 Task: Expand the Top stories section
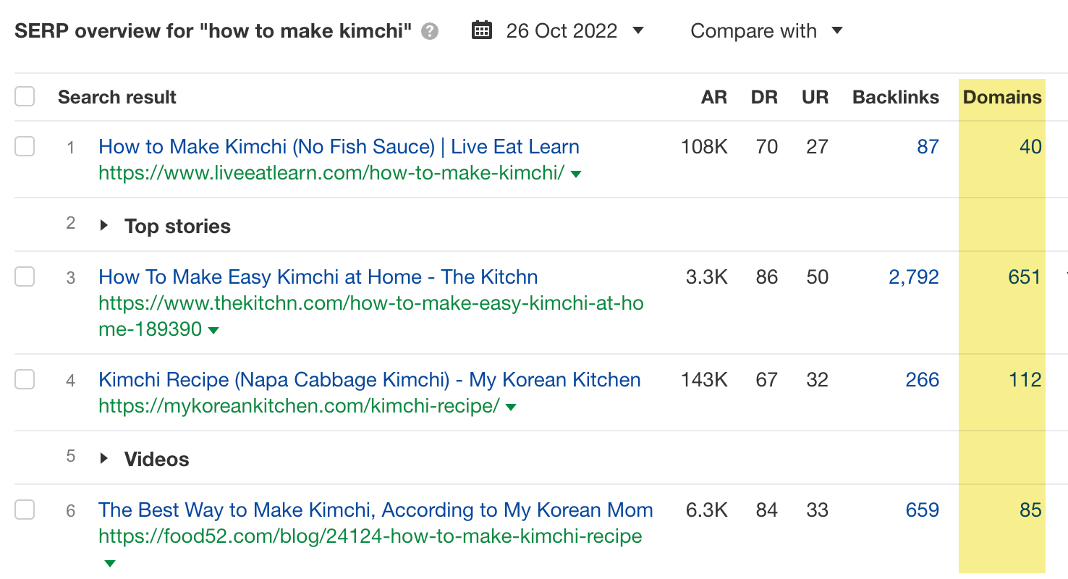pos(103,225)
